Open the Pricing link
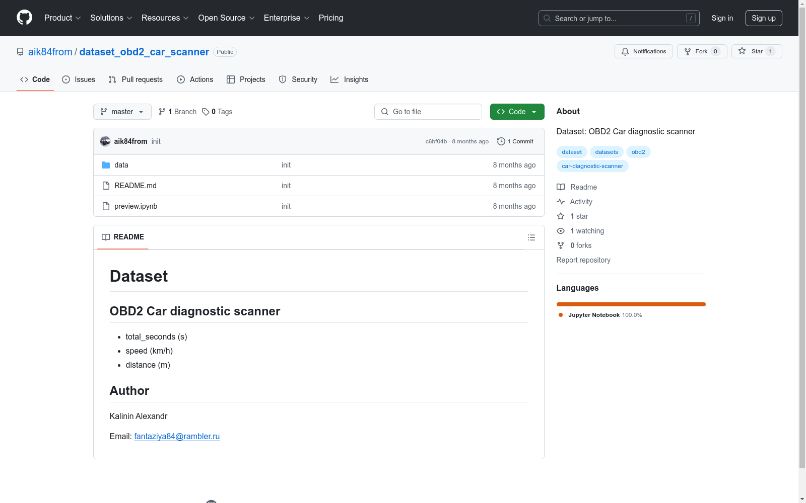Image resolution: width=806 pixels, height=503 pixels. point(331,18)
